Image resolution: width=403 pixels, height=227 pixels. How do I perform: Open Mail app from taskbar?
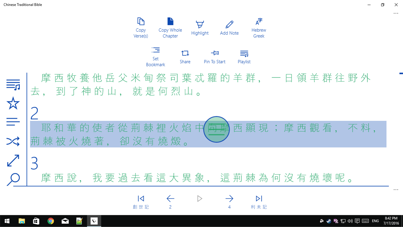[x=65, y=221]
